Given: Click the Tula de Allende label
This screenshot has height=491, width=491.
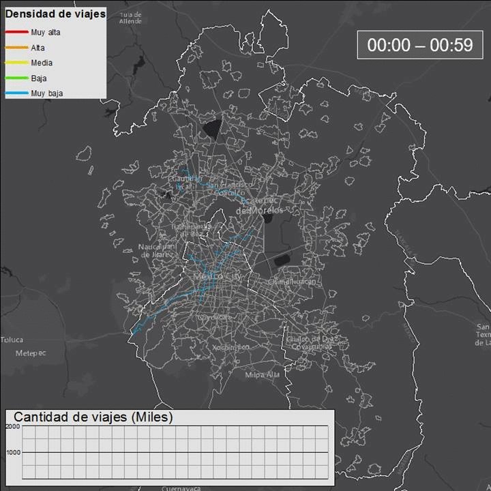Looking at the screenshot, I should tap(130, 18).
